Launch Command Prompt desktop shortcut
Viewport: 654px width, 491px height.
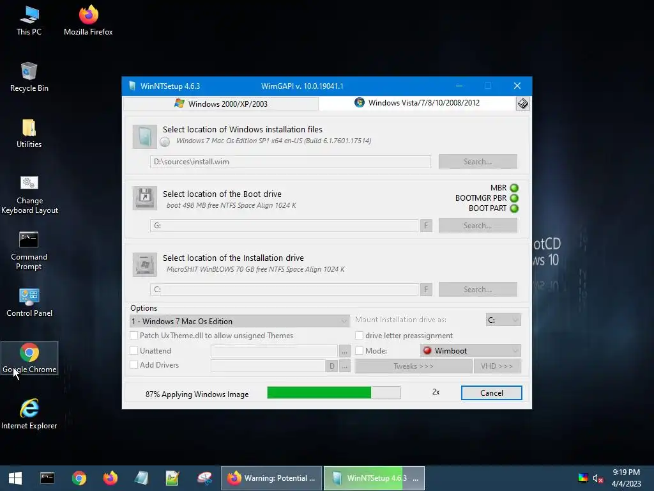(29, 251)
